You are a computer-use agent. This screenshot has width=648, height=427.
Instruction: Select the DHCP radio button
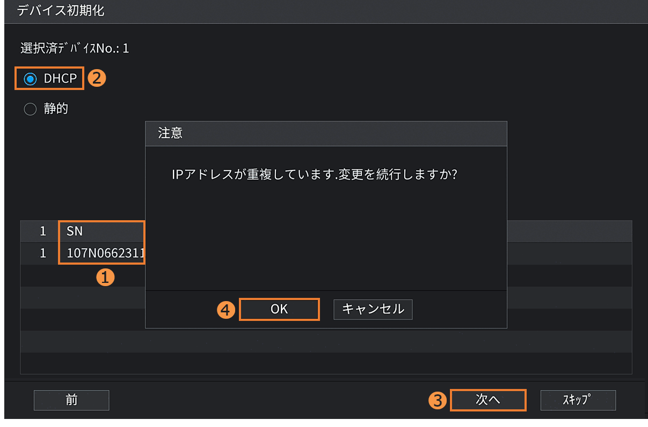click(x=31, y=79)
